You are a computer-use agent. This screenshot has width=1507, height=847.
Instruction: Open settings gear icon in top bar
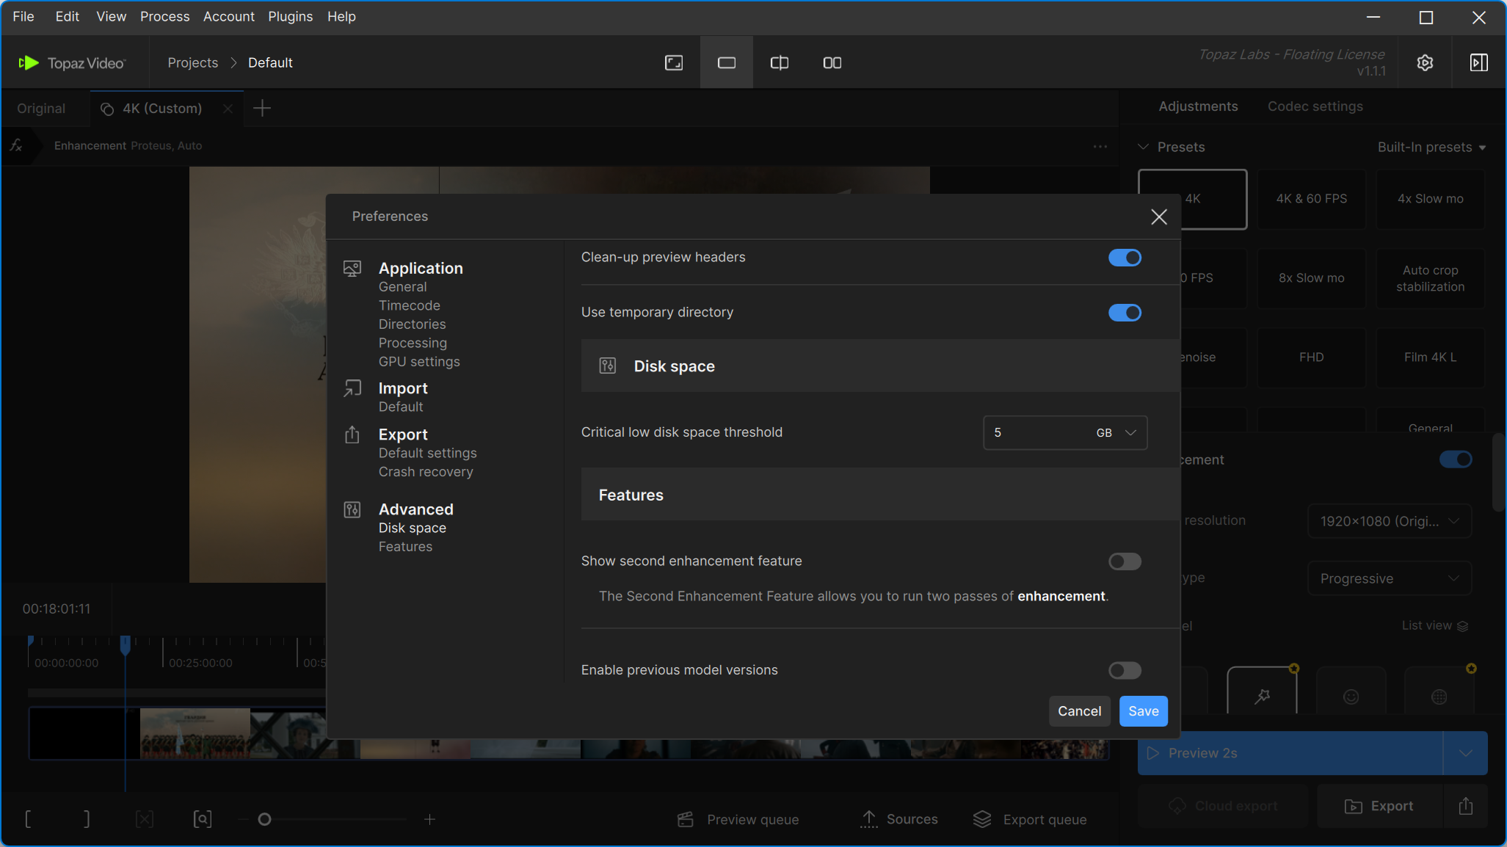tap(1425, 63)
